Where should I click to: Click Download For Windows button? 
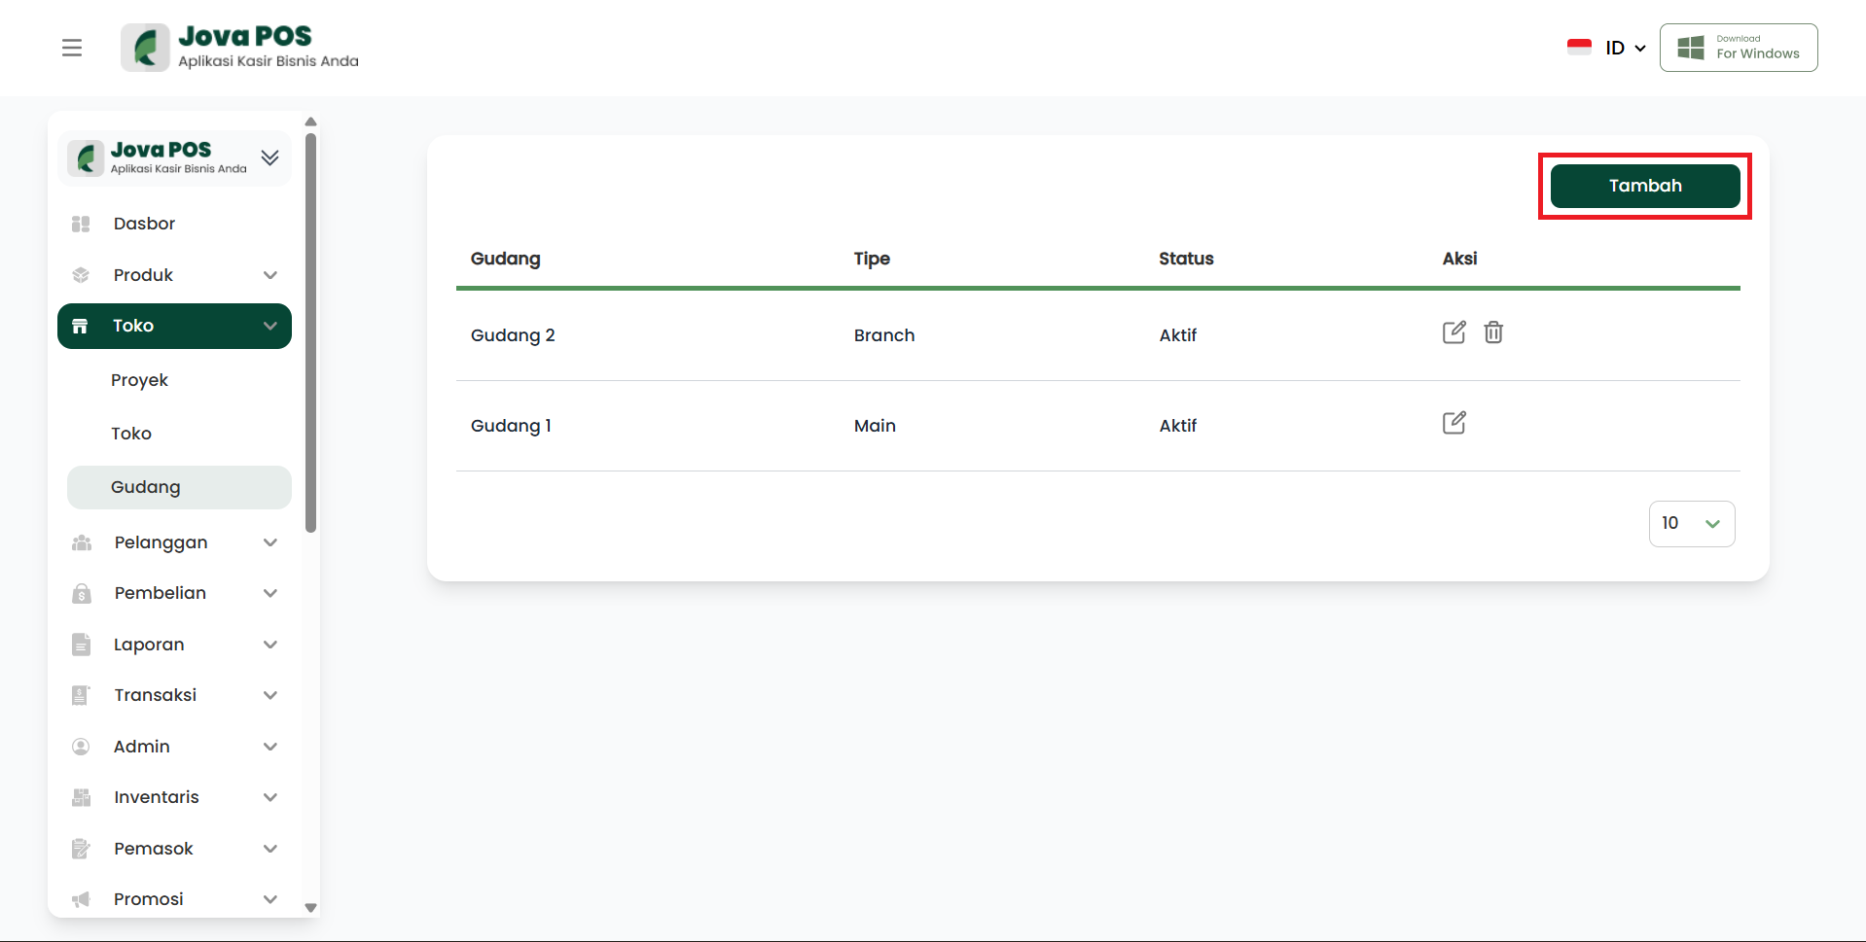pos(1738,48)
